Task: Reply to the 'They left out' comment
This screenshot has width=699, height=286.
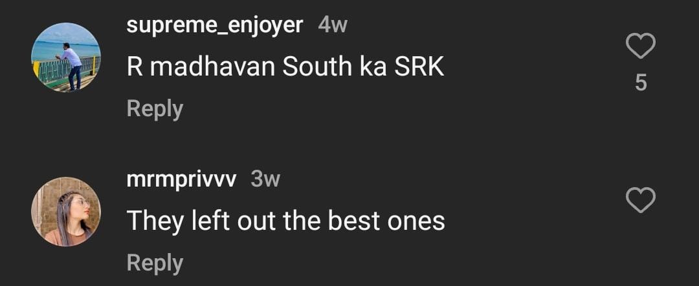Action: 155,263
